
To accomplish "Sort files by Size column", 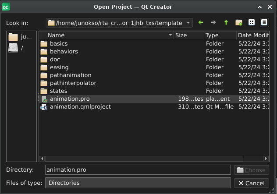I will click(x=188, y=35).
